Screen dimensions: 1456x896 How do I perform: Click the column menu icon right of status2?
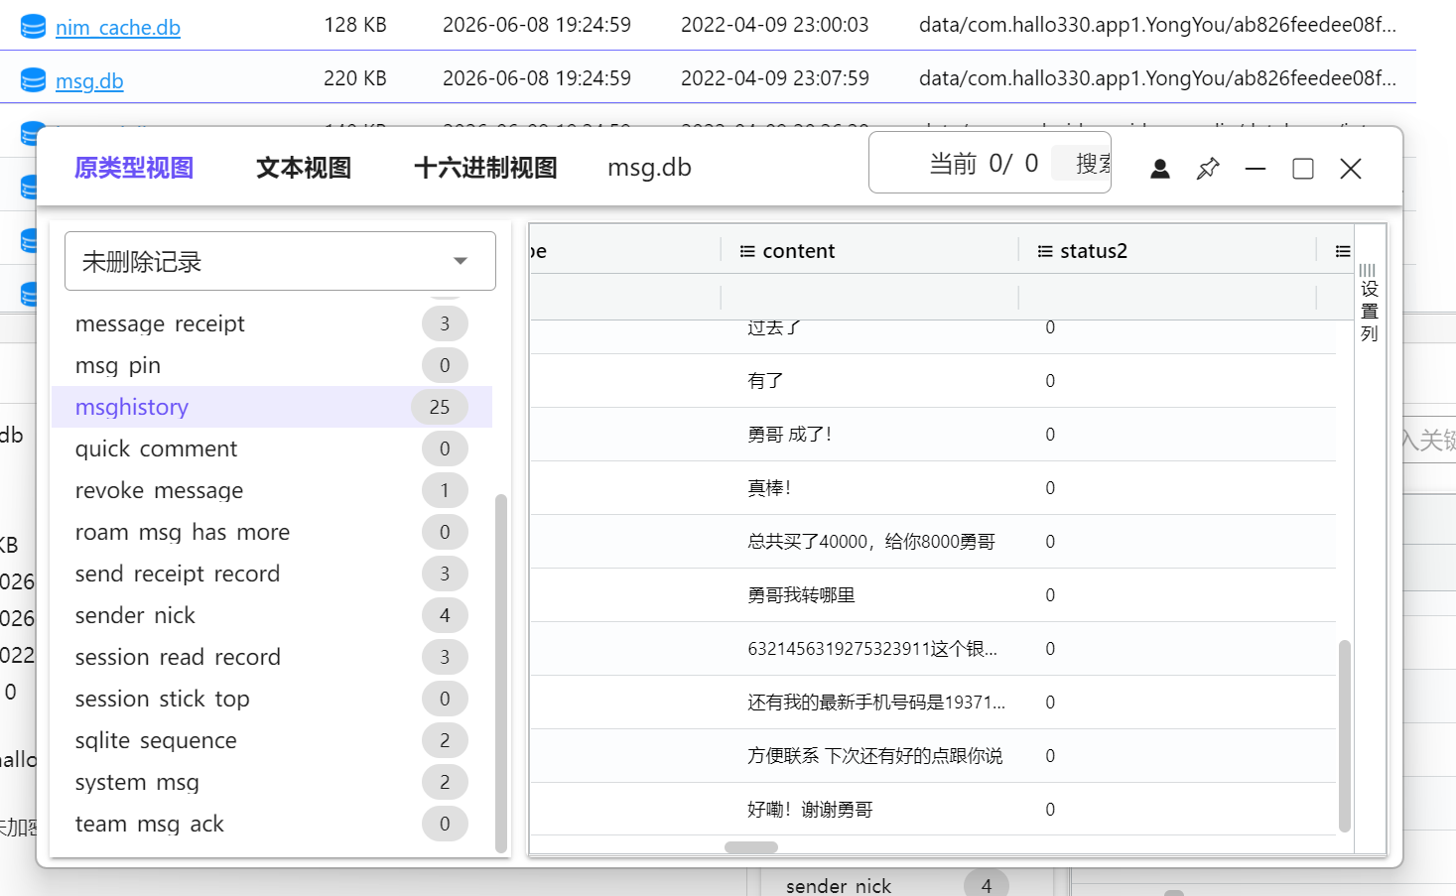(x=1343, y=252)
